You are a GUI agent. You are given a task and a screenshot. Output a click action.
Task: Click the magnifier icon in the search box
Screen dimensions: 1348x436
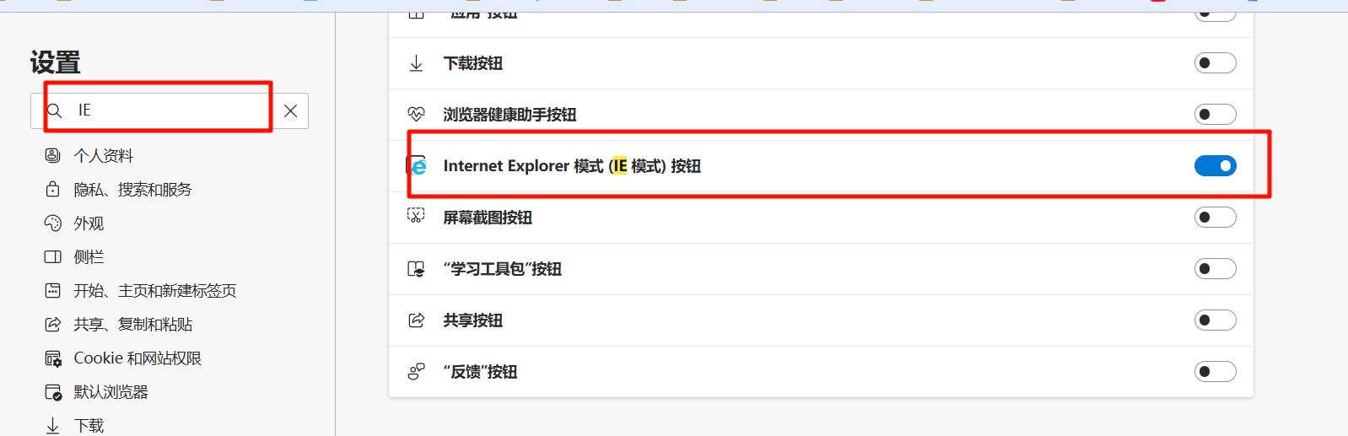54,110
